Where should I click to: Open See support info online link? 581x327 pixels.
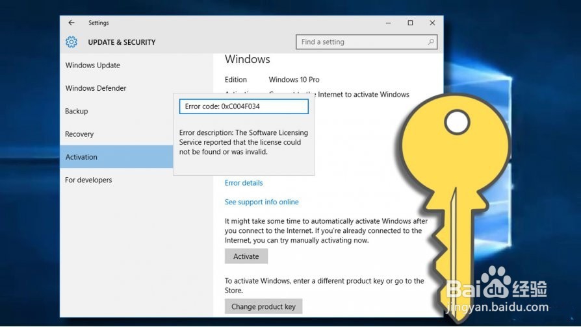[x=262, y=202]
